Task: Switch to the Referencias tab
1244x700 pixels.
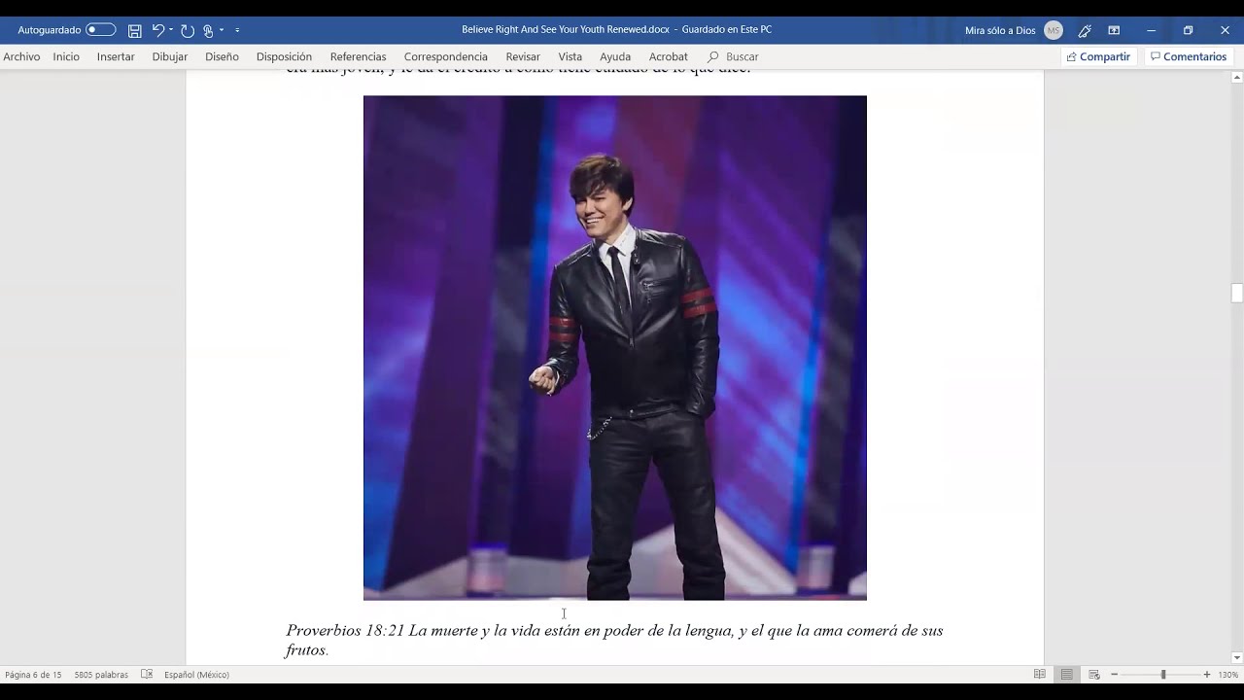Action: pyautogui.click(x=358, y=56)
